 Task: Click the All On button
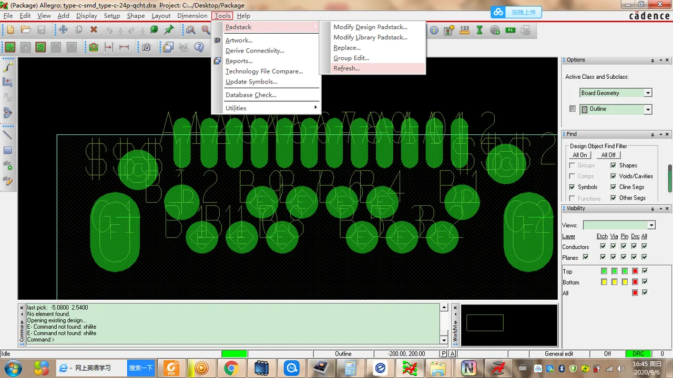pos(580,155)
